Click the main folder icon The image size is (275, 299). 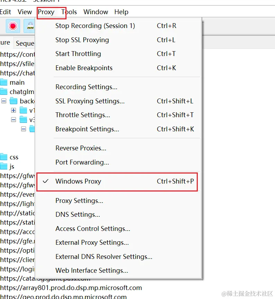tap(3, 82)
